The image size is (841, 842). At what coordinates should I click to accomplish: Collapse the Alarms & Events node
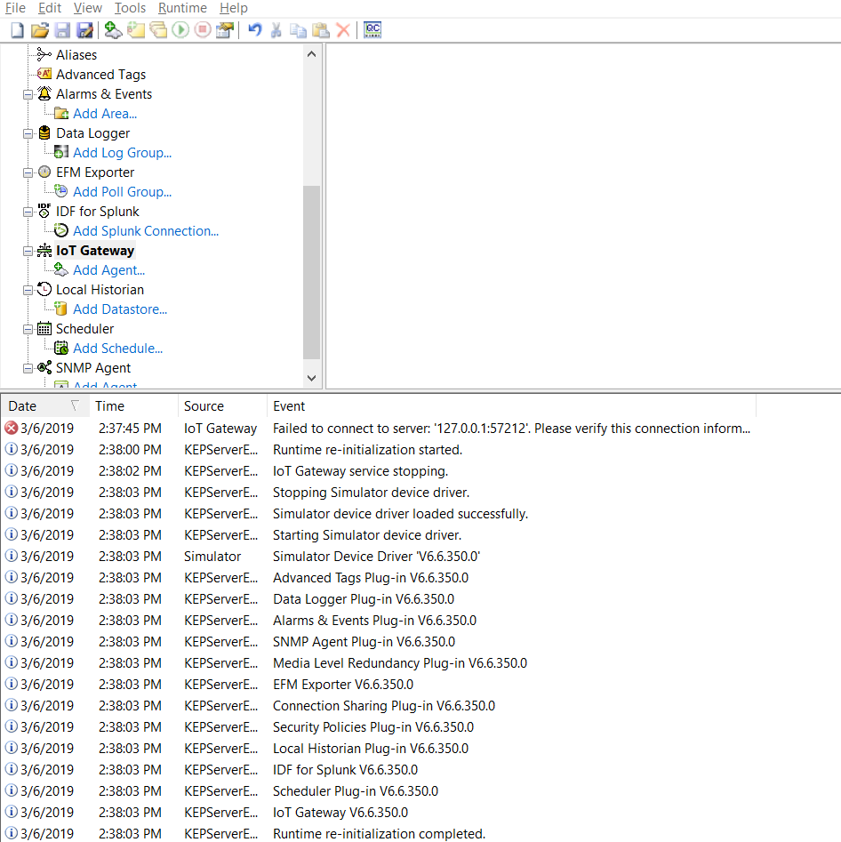(x=28, y=93)
